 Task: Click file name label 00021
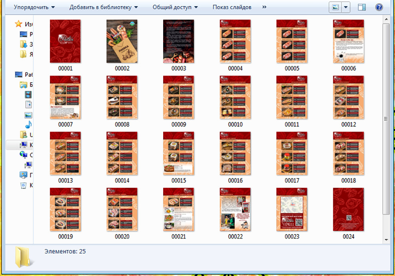179,237
